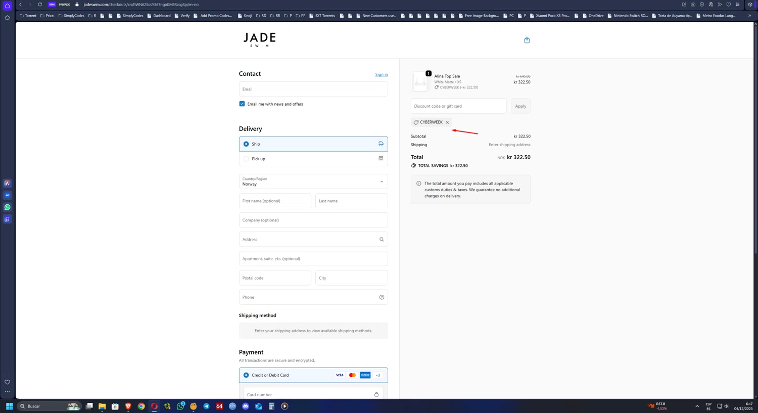Open Telegram from taskbar
Image resolution: width=758 pixels, height=413 pixels.
click(206, 406)
